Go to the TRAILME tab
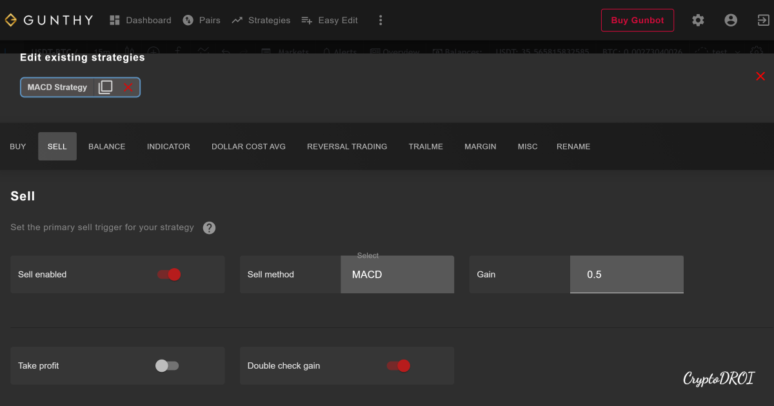This screenshot has height=406, width=774. (x=426, y=146)
